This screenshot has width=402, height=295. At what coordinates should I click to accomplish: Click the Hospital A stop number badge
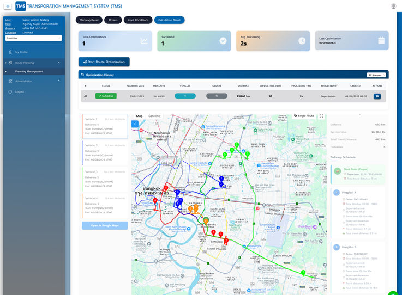[337, 192]
